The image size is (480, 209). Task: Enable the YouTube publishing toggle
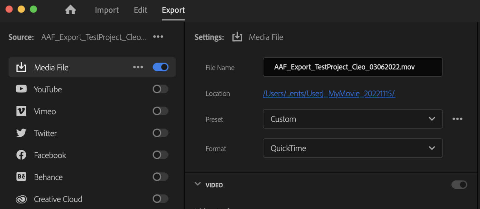(160, 89)
